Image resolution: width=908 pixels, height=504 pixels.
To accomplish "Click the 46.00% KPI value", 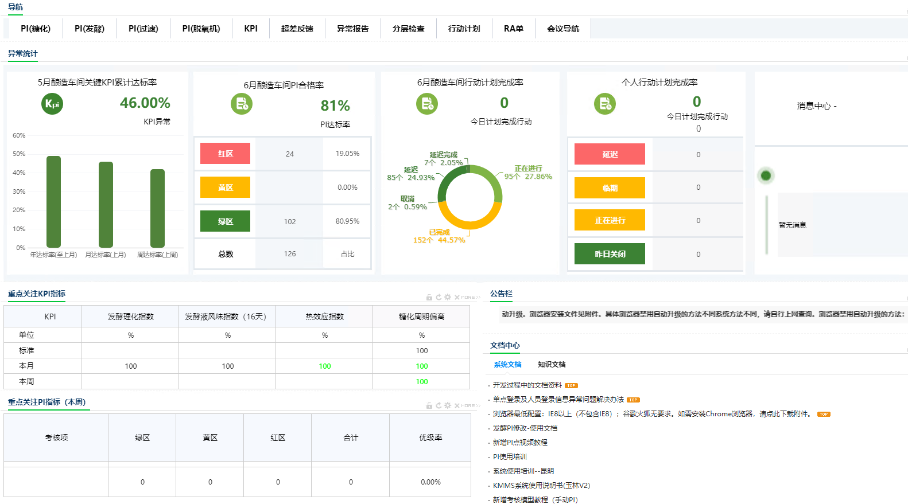I will [145, 103].
